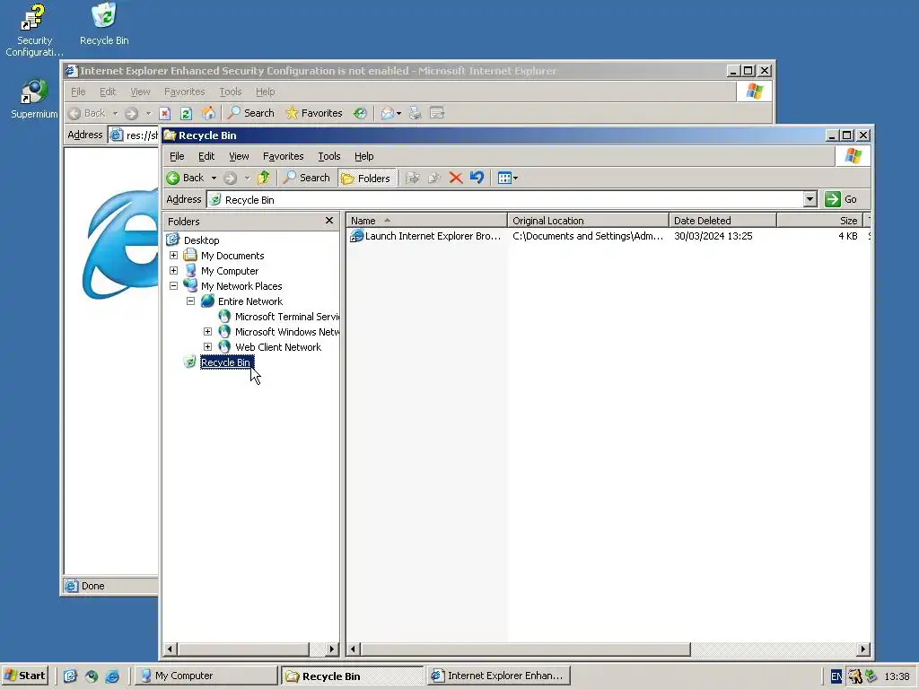
Task: Click the Search button in Recycle Bin toolbar
Action: point(307,178)
